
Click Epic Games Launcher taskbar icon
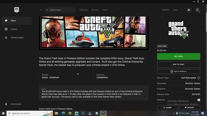(x=103, y=113)
